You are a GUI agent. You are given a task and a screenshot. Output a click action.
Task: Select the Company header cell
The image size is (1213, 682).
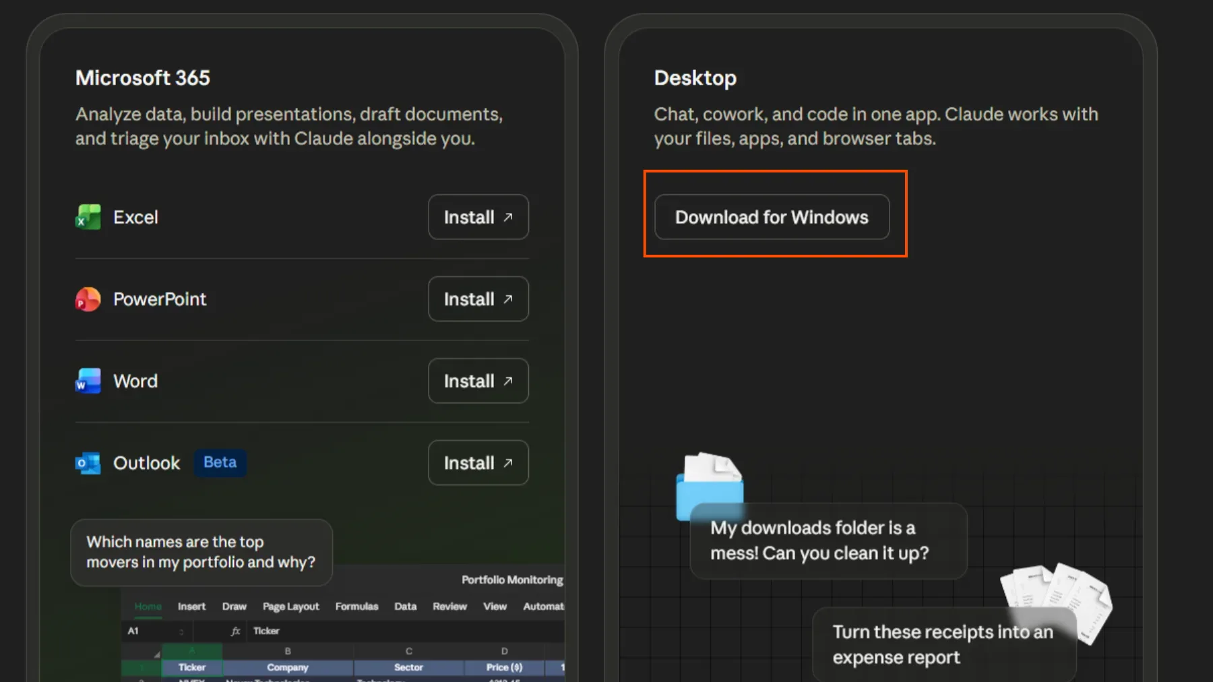coord(288,667)
